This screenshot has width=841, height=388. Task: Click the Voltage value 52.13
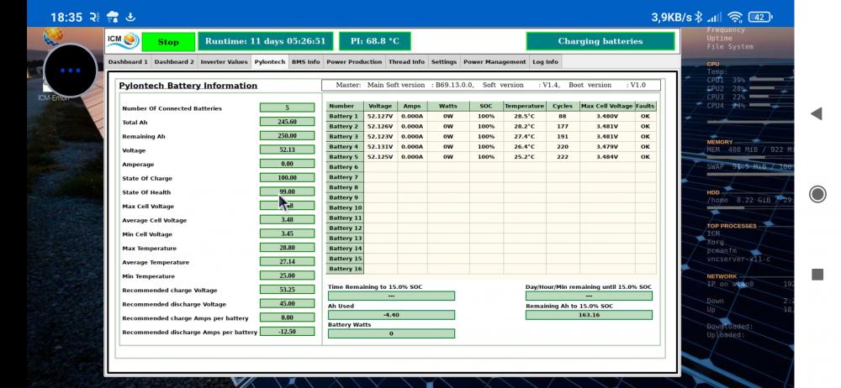[287, 149]
